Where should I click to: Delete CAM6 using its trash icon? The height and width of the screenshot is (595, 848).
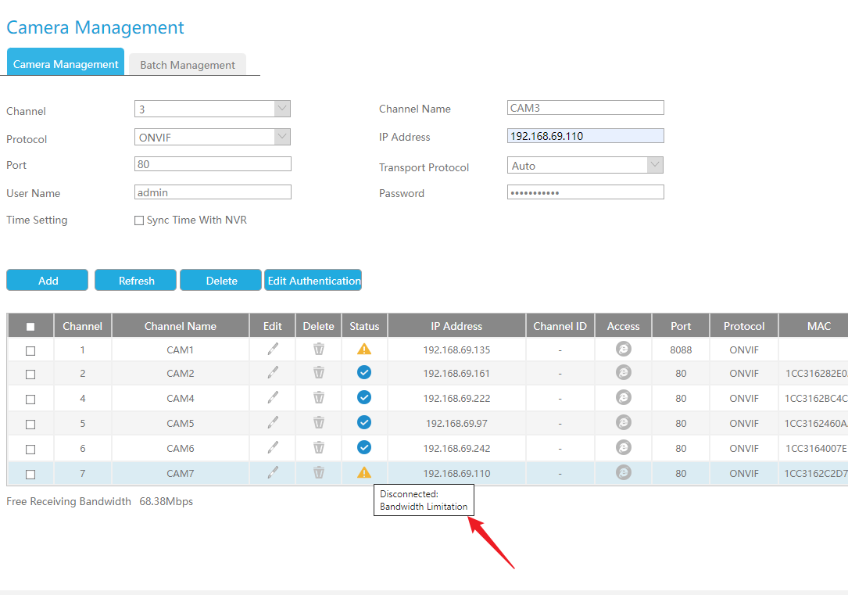click(x=319, y=447)
